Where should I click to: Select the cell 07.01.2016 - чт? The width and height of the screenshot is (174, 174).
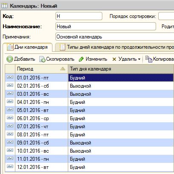[x=41, y=127]
